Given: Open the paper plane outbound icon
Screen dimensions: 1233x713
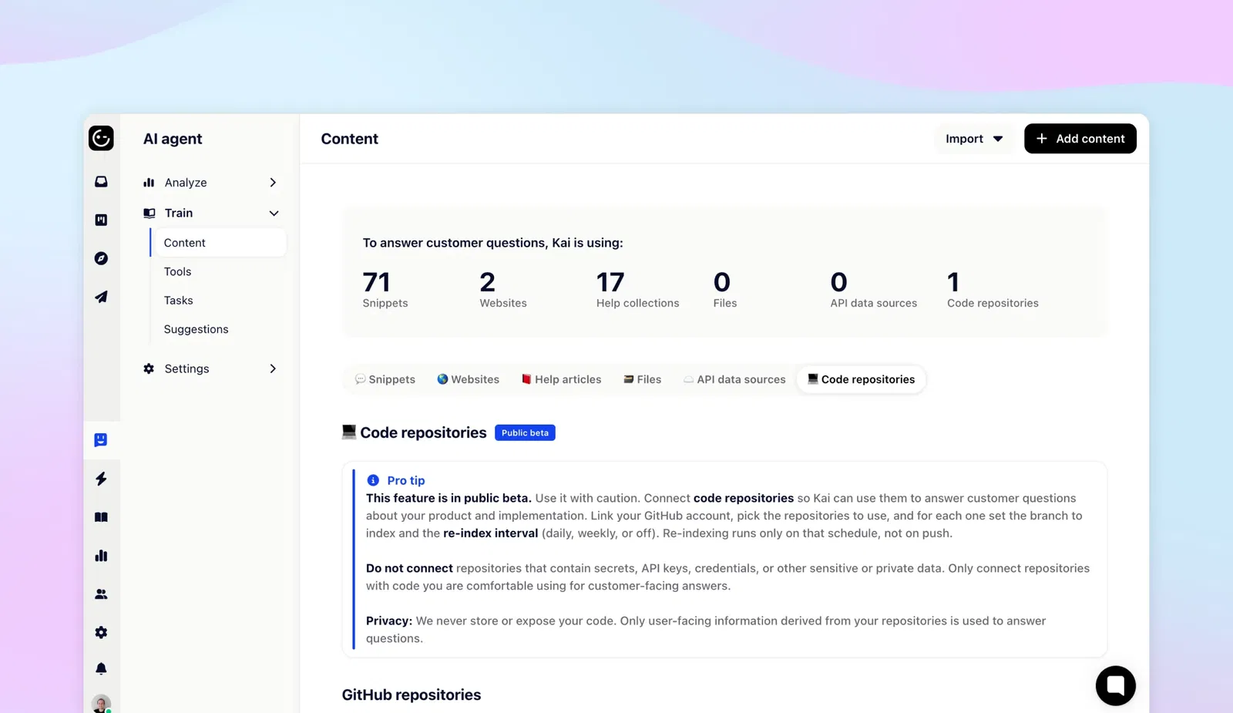Looking at the screenshot, I should pos(101,297).
